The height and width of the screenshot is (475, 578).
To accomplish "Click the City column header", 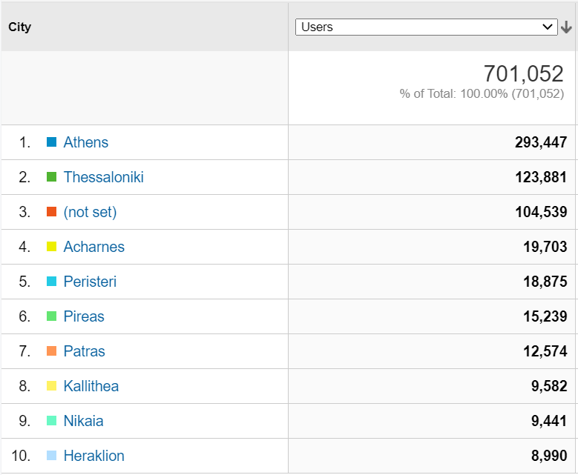I will click(20, 27).
